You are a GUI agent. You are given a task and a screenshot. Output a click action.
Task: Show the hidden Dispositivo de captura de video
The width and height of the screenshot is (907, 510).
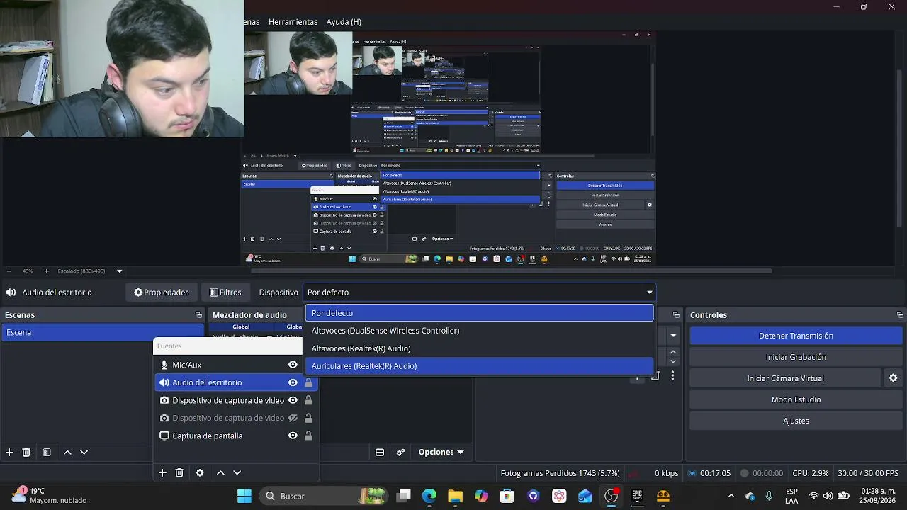click(293, 418)
